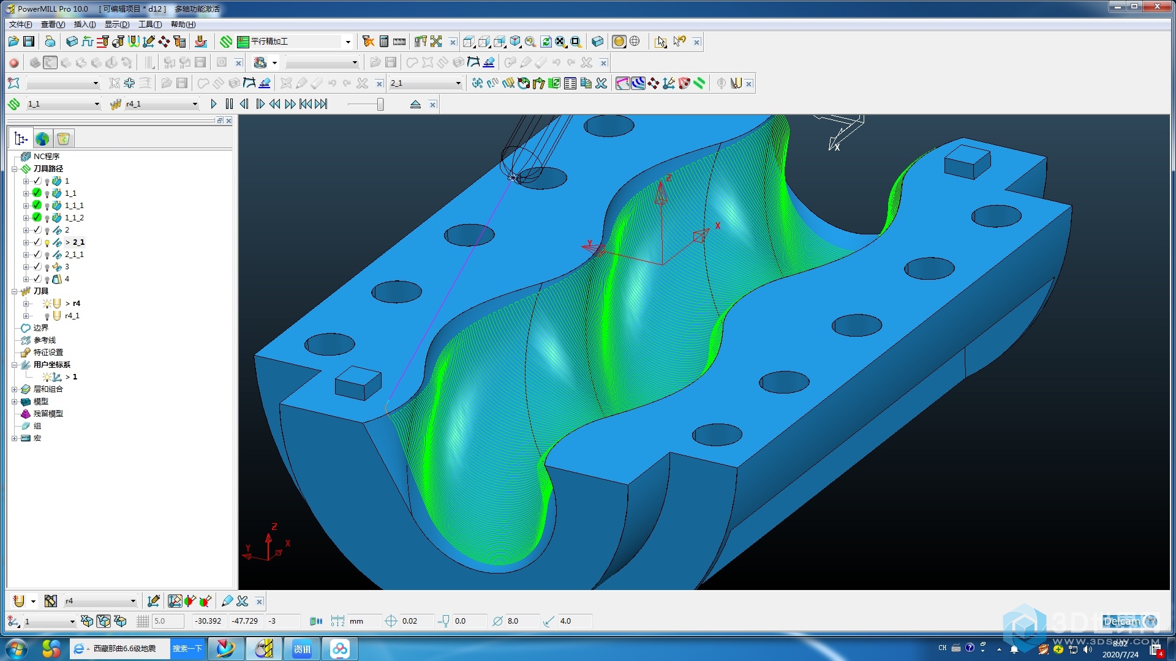The height and width of the screenshot is (661, 1176).
Task: Click the print icon in main toolbar
Action: 50,42
